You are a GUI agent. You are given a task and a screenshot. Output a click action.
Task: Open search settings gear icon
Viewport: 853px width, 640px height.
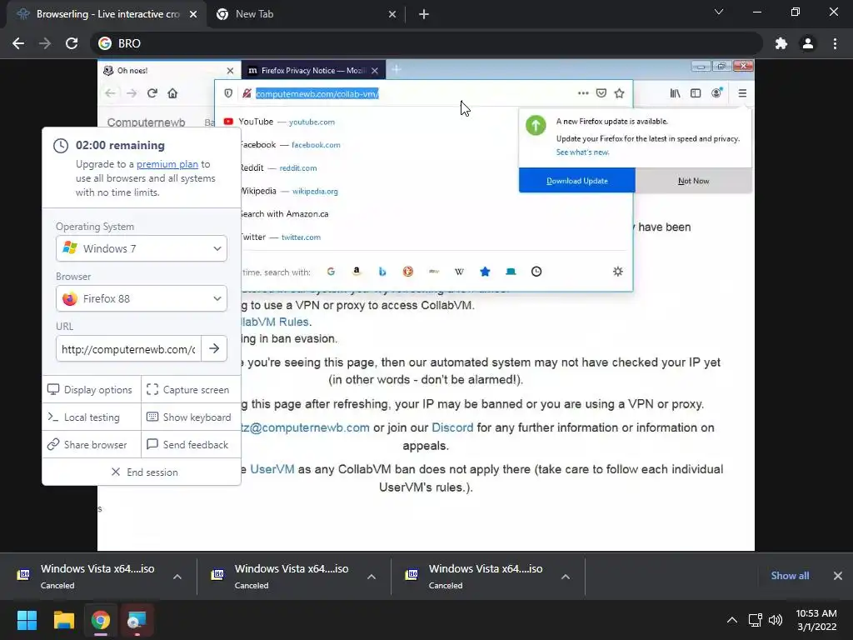pos(618,272)
